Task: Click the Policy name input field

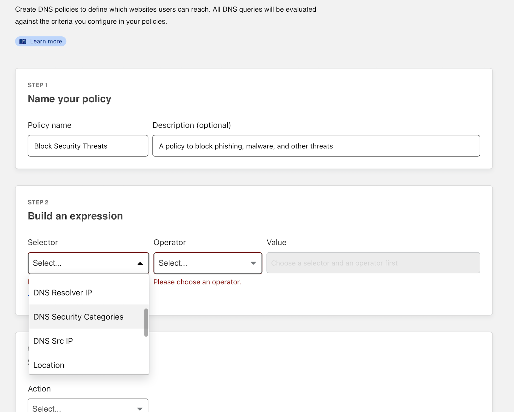Action: pyautogui.click(x=88, y=146)
